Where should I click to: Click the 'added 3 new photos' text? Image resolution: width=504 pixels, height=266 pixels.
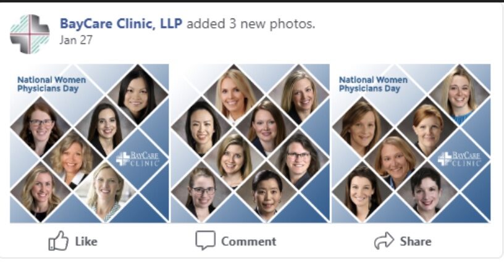[x=251, y=24]
